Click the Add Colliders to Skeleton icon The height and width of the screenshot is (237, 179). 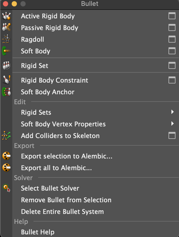click(6, 135)
